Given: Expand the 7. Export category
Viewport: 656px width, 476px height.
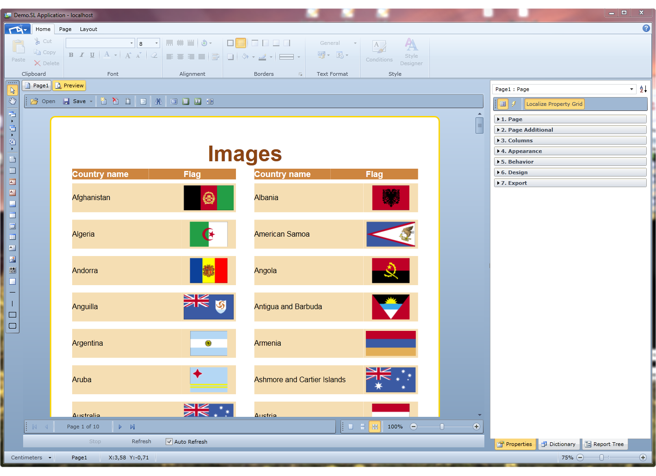Looking at the screenshot, I should pyautogui.click(x=570, y=183).
